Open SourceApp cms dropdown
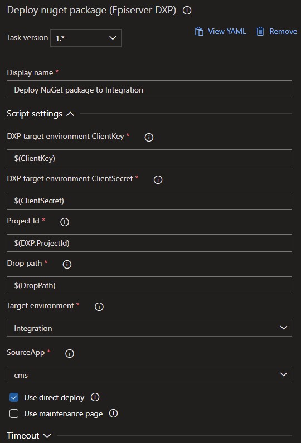301x443 pixels. click(149, 374)
